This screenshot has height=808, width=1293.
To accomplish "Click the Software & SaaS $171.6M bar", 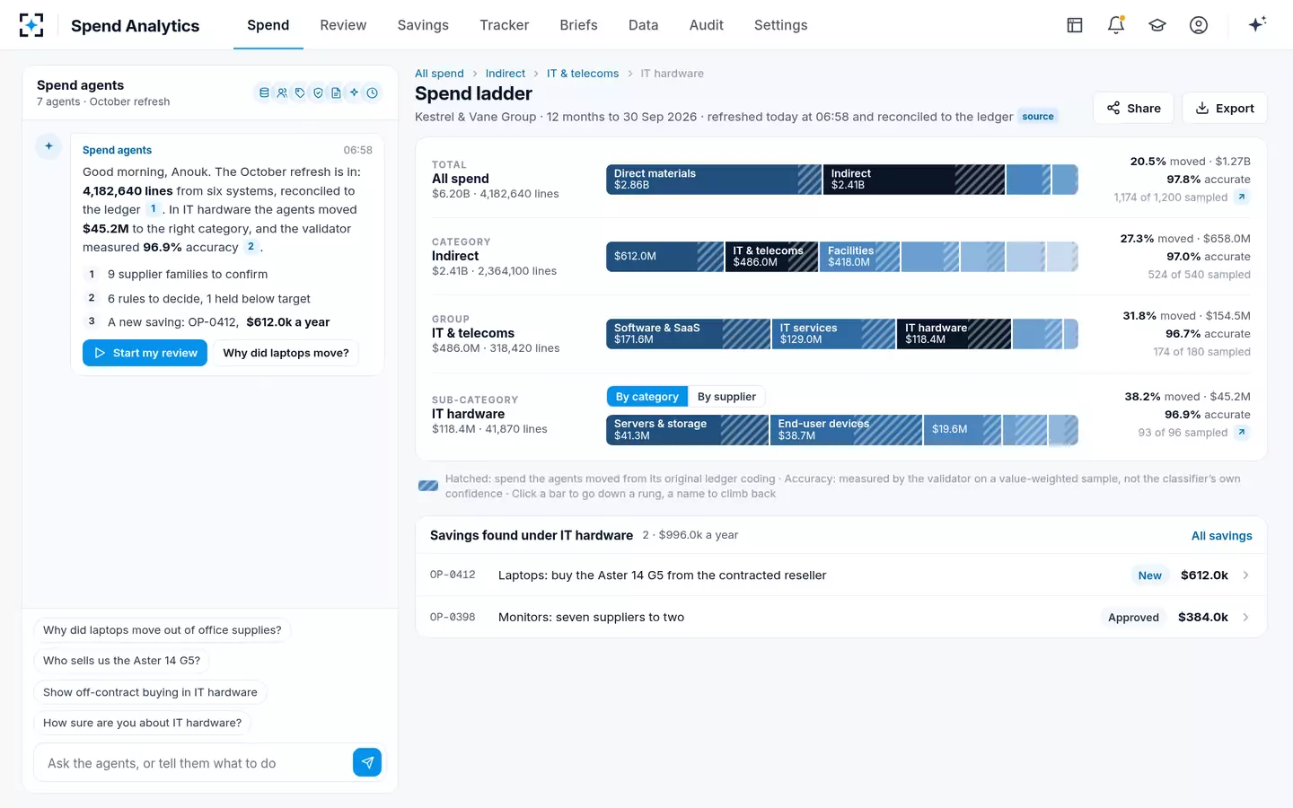I will (x=688, y=334).
